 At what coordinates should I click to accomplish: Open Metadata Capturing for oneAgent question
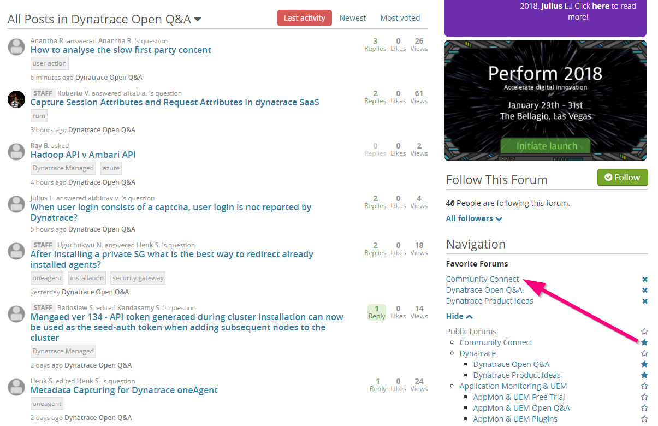click(124, 390)
